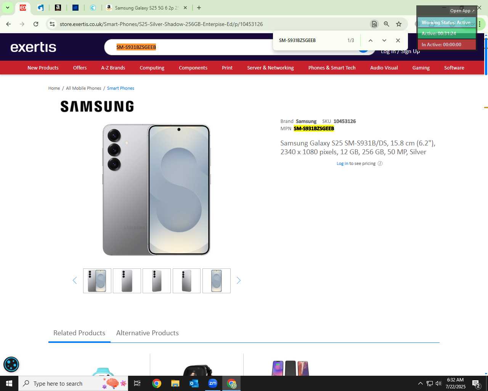488x391 pixels.
Task: Click the Log in link to see pricing
Action: point(342,163)
